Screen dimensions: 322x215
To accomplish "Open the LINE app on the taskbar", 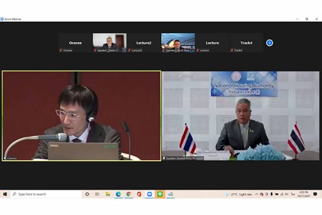I will 160,194.
